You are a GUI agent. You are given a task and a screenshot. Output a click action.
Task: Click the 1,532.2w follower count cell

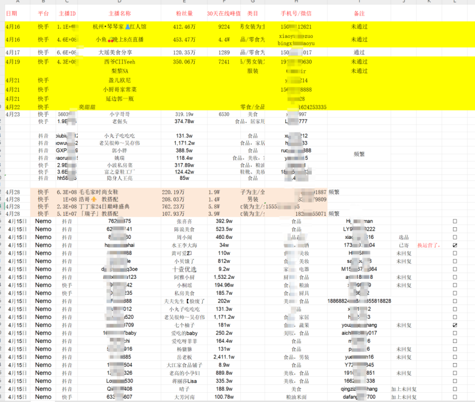pyautogui.click(x=224, y=277)
